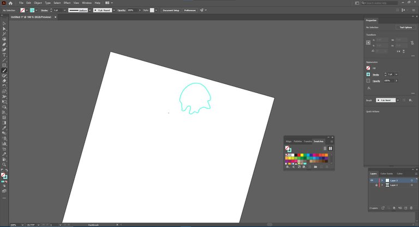The width and height of the screenshot is (419, 227).
Task: Expand Layer 2 contents
Action: [382, 185]
